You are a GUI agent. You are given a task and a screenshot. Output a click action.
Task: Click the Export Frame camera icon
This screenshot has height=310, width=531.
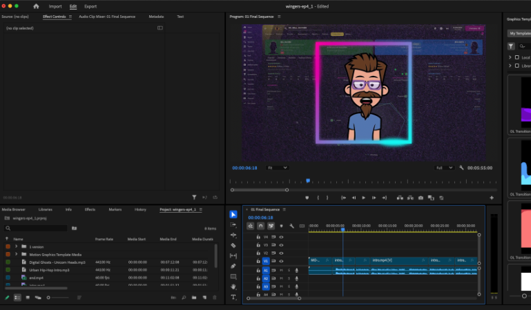pos(421,197)
